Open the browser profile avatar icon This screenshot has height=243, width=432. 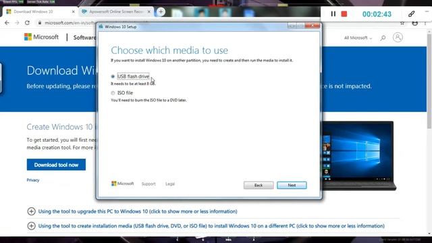tap(415, 23)
